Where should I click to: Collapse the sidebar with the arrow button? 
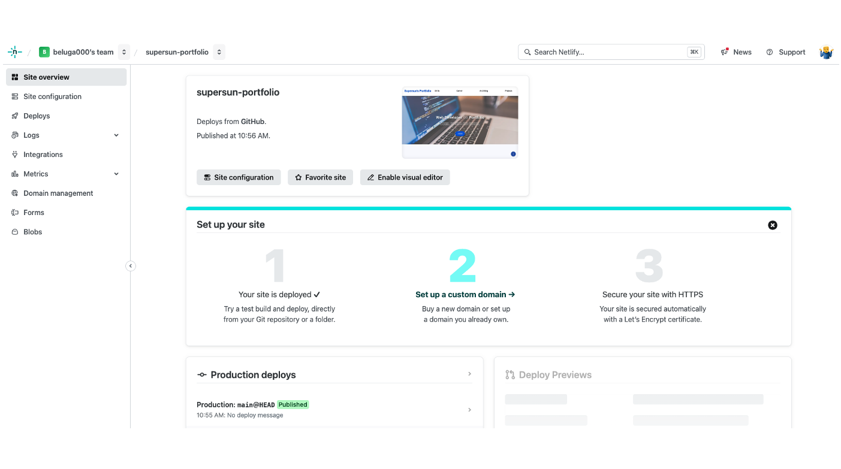131,266
